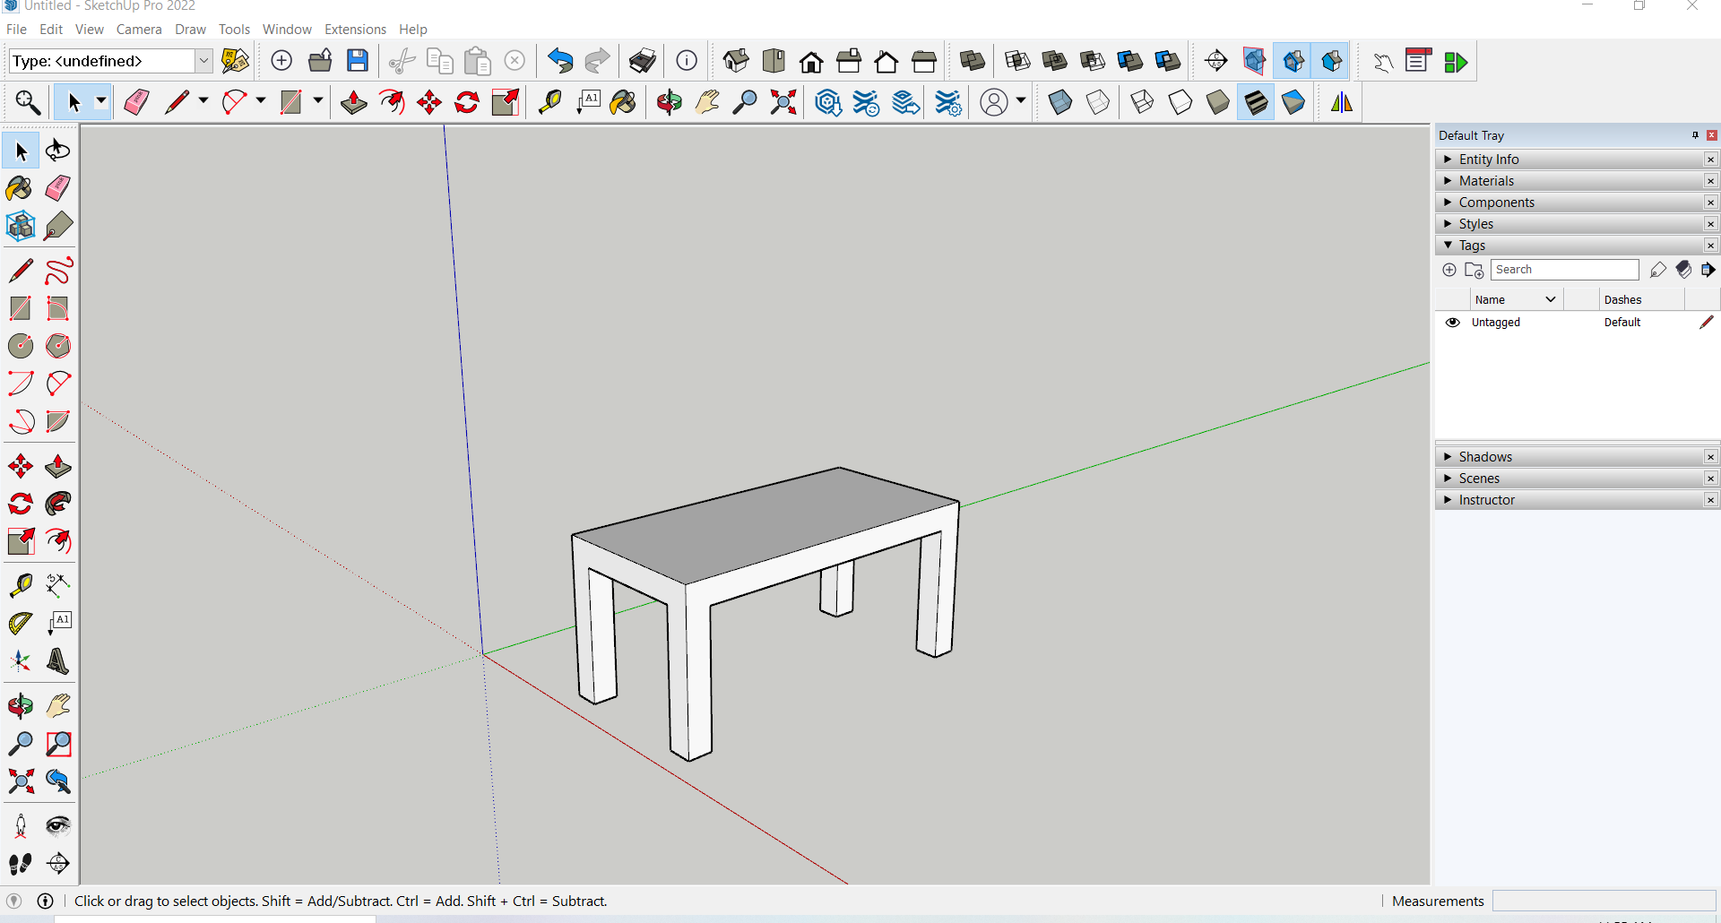Open the Extensions menu

point(355,30)
